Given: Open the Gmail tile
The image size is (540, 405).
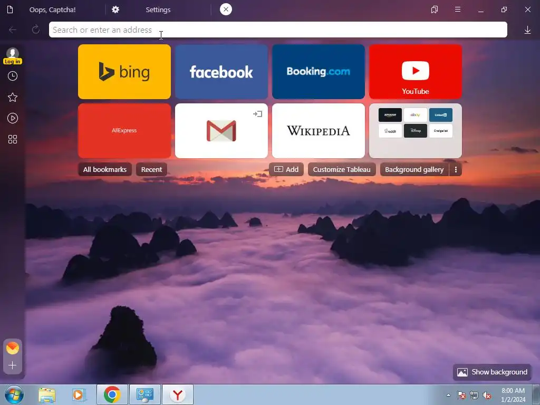Looking at the screenshot, I should point(221,131).
